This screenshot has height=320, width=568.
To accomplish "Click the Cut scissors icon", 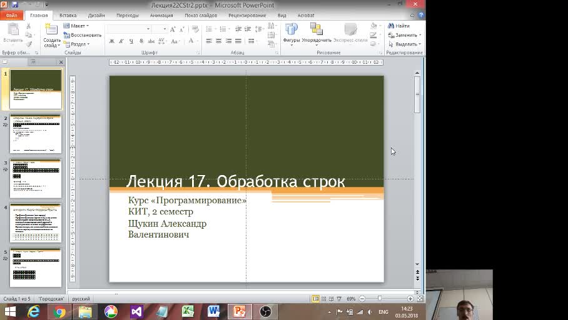I will [29, 26].
